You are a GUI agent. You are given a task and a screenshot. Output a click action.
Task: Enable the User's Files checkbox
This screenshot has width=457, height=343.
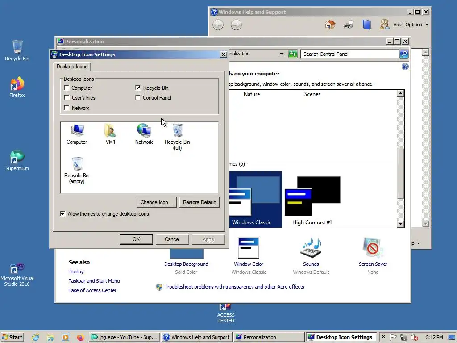click(66, 98)
